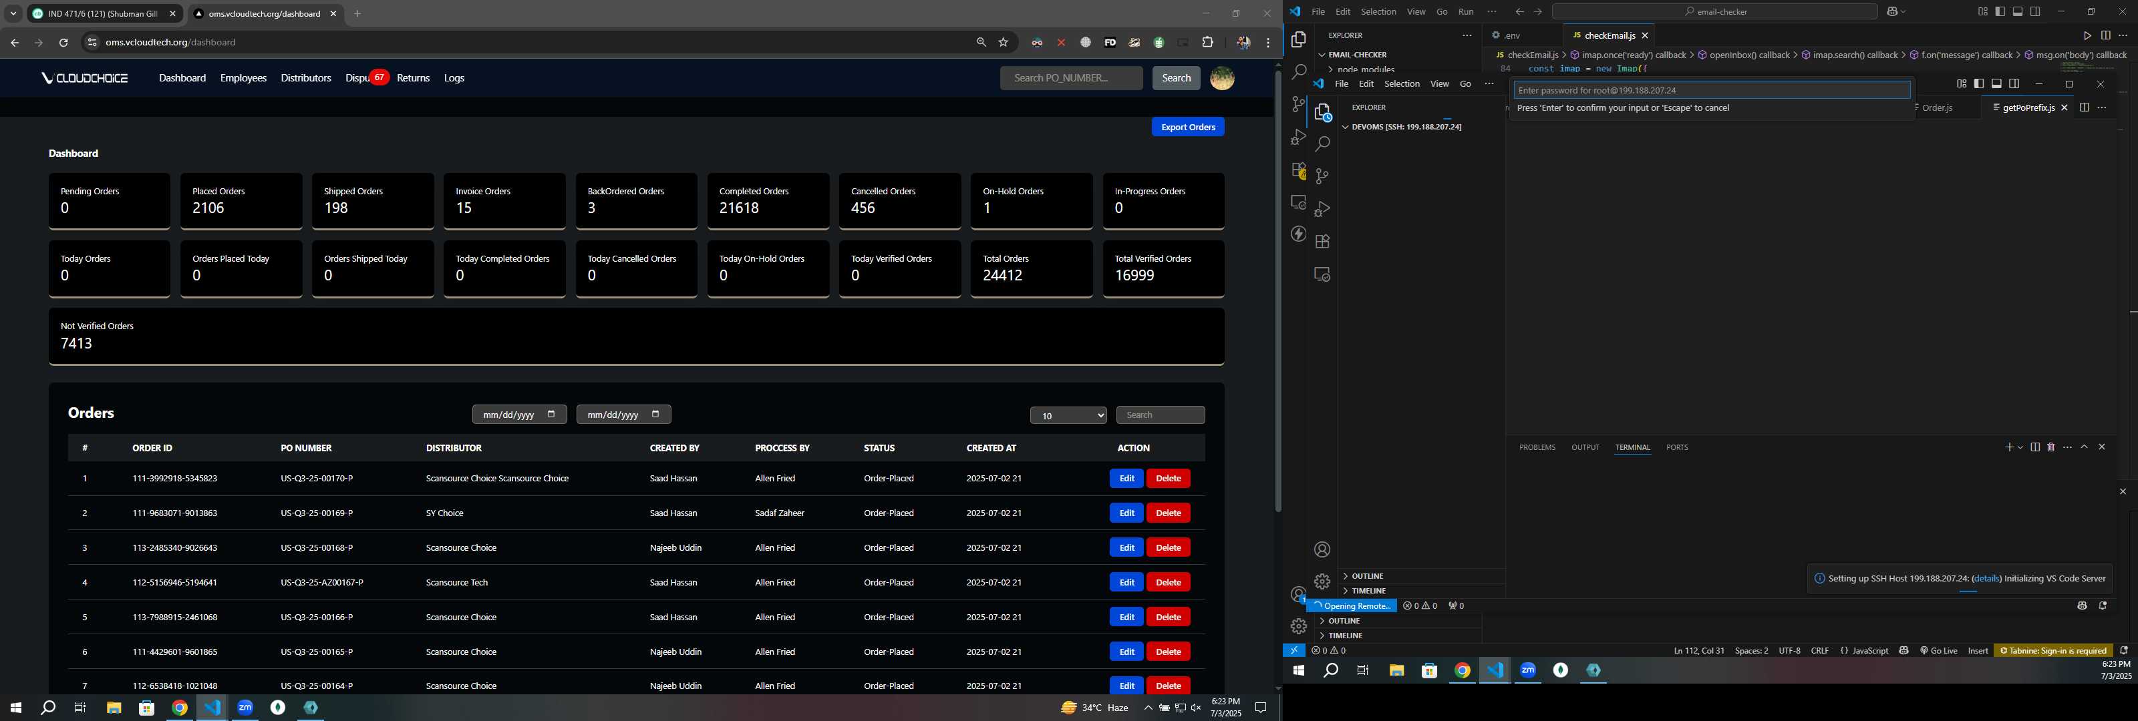Open details link in SSH setup notification
The width and height of the screenshot is (2138, 721).
pos(1986,579)
